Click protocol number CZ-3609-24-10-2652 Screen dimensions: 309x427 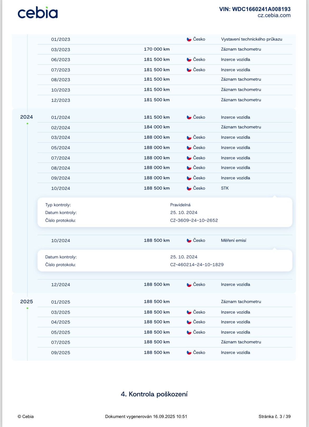194,220
